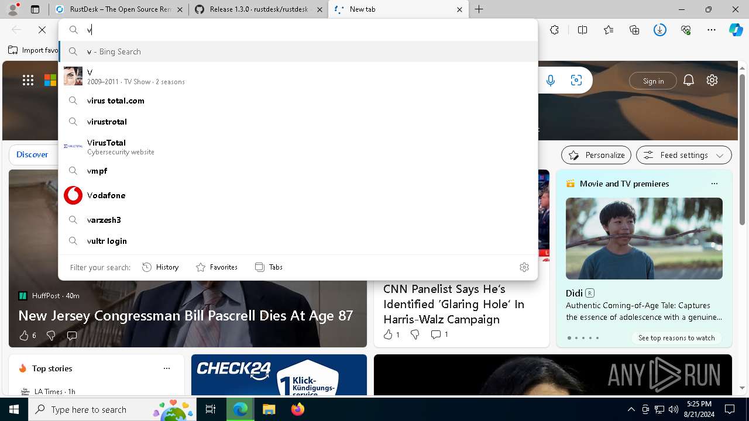The height and width of the screenshot is (421, 749).
Task: Click the Sign in button
Action: [653, 81]
